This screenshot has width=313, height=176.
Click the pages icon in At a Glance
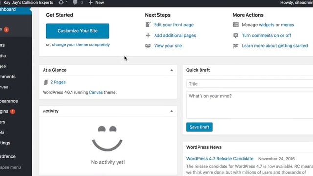[45, 82]
